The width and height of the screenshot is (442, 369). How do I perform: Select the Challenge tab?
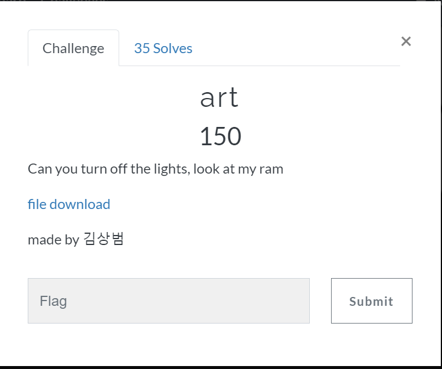pos(73,48)
